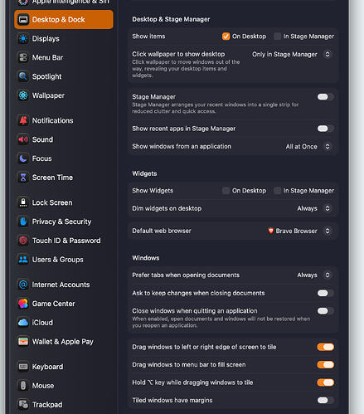Check Show Widgets On Desktop checkbox
The width and height of the screenshot is (364, 414).
point(226,191)
